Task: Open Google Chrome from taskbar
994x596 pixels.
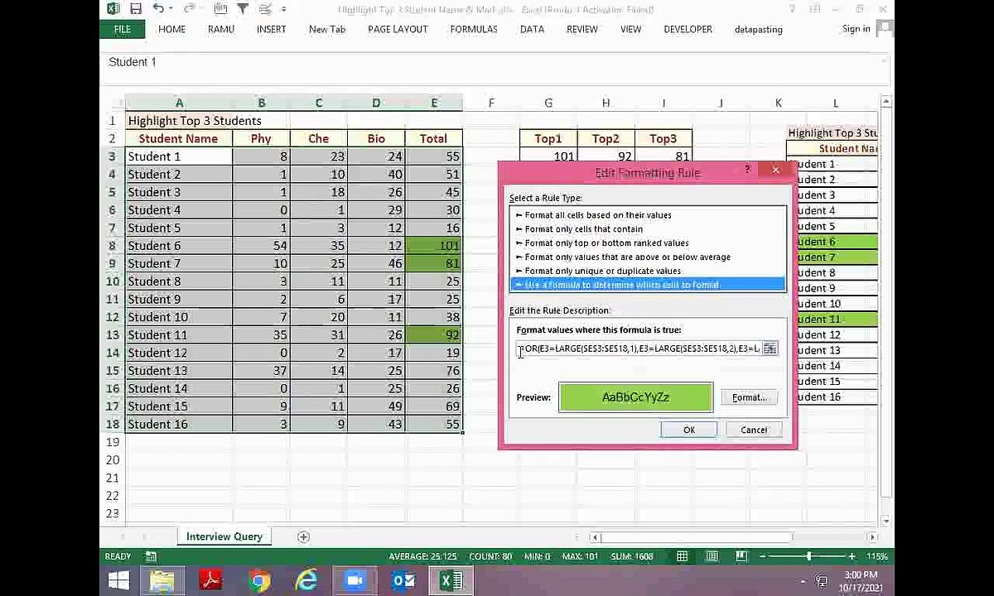Action: pos(259,581)
